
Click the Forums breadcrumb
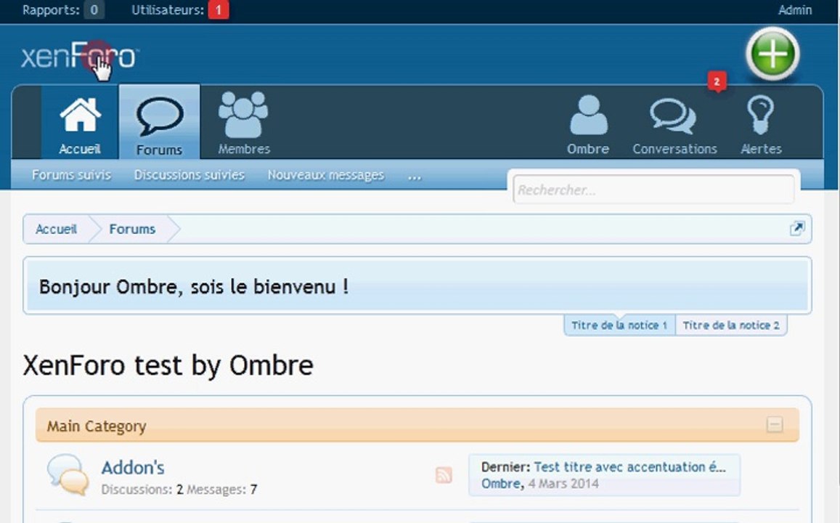click(x=132, y=230)
